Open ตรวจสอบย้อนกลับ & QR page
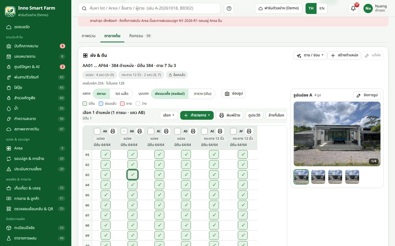Image resolution: width=395 pixels, height=246 pixels. click(x=36, y=209)
